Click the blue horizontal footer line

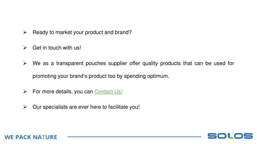[135, 137]
